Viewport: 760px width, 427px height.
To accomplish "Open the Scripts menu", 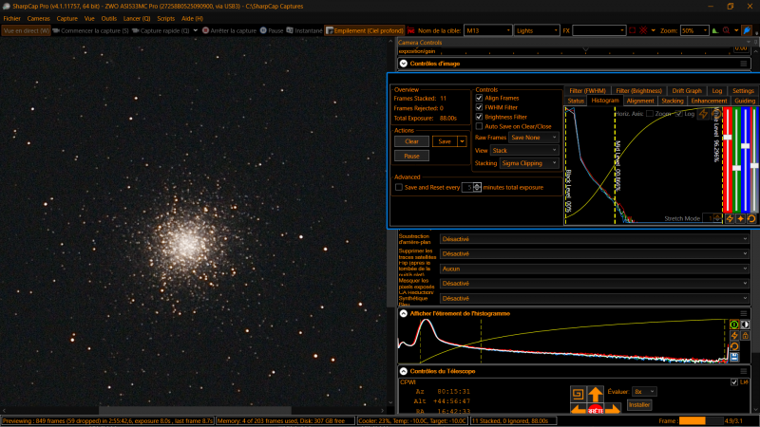I will (165, 18).
